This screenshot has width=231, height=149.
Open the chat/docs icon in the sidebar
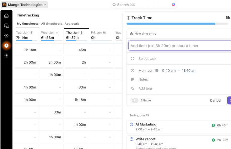(6, 26)
